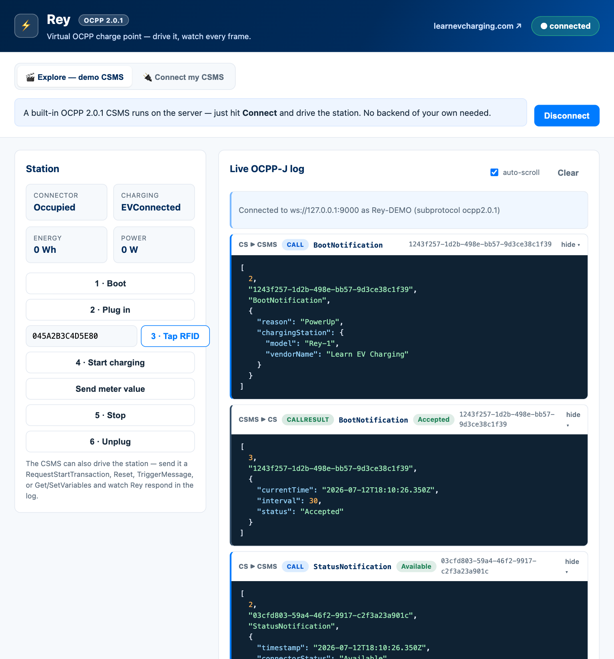Open the learnevcharging.com link
Image resolution: width=614 pixels, height=659 pixels.
(x=477, y=26)
